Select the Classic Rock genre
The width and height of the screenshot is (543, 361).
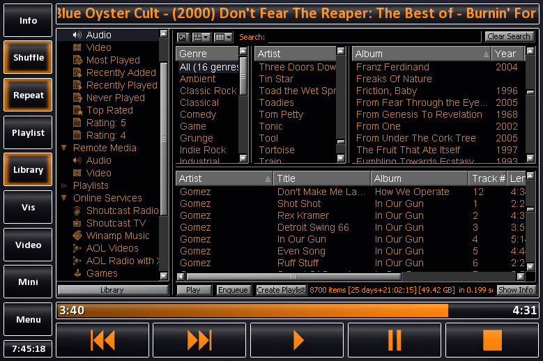click(208, 91)
